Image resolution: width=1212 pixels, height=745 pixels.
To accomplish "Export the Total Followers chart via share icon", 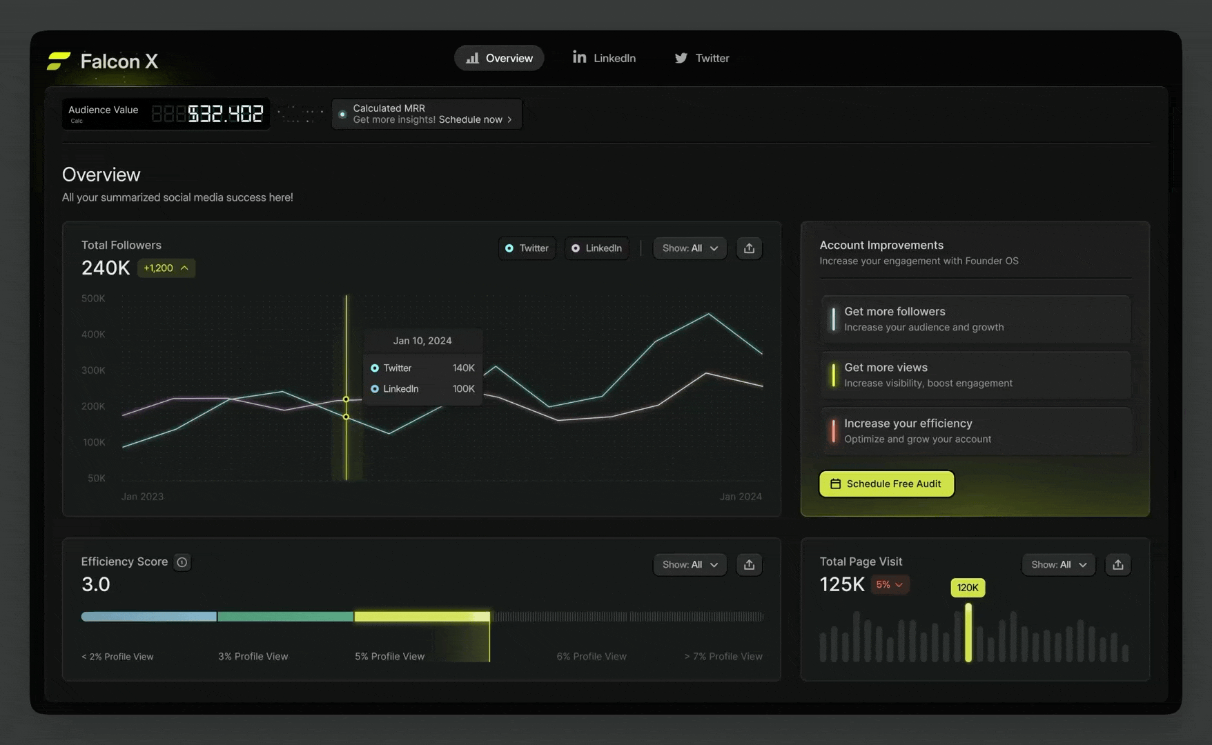I will (749, 248).
